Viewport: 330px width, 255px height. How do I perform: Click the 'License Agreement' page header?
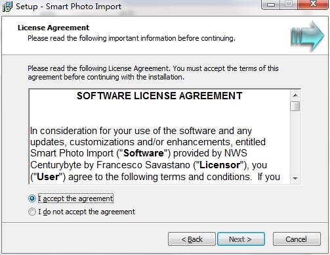coord(54,28)
